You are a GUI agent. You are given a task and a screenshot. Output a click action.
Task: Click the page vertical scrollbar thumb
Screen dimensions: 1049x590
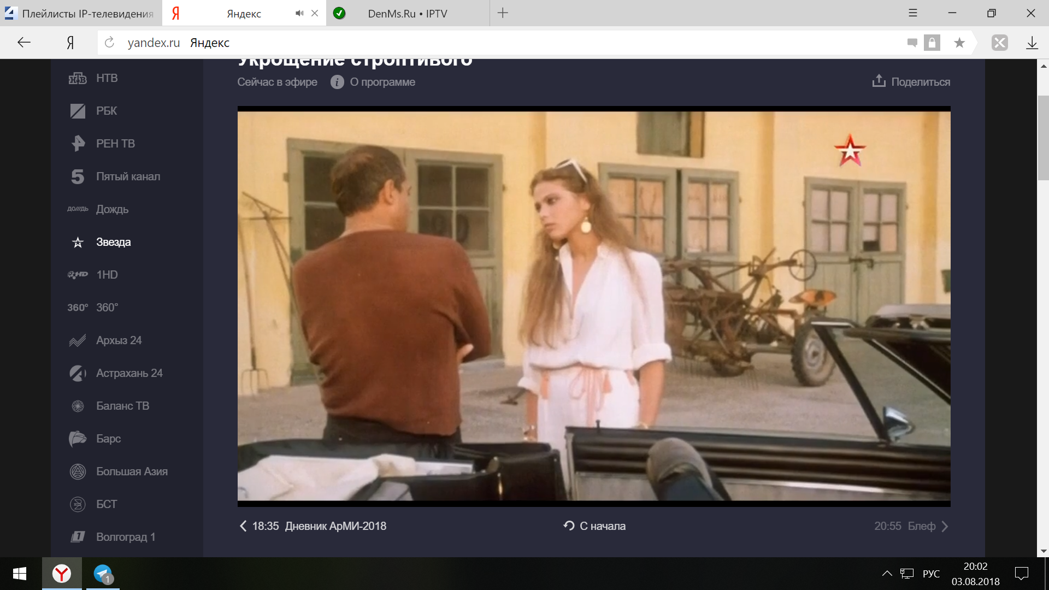(x=1043, y=137)
